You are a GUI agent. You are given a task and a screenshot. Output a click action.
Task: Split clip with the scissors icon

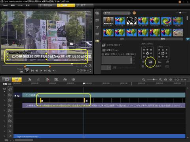pos(86,66)
